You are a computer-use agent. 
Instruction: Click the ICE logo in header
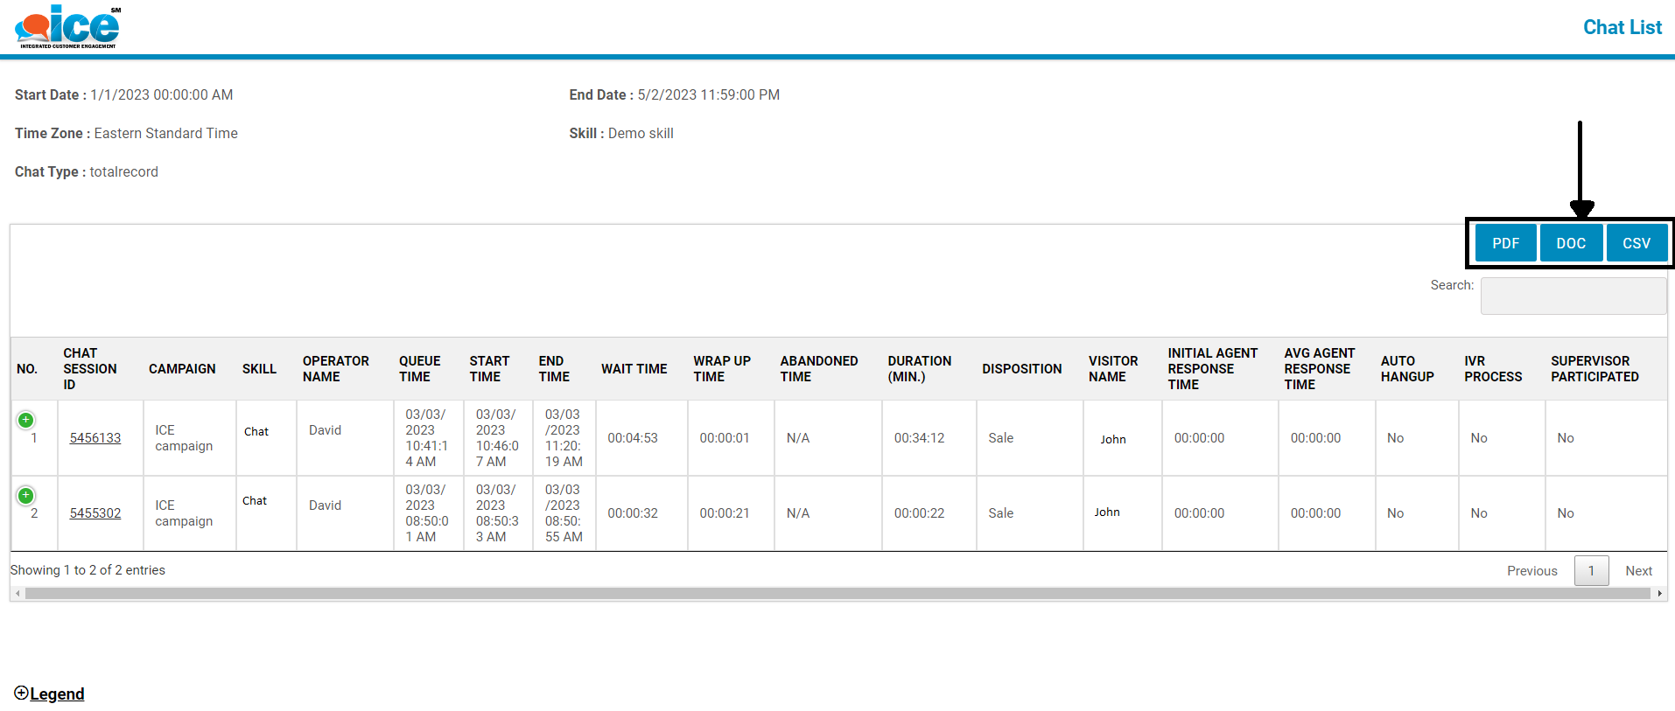(x=68, y=27)
